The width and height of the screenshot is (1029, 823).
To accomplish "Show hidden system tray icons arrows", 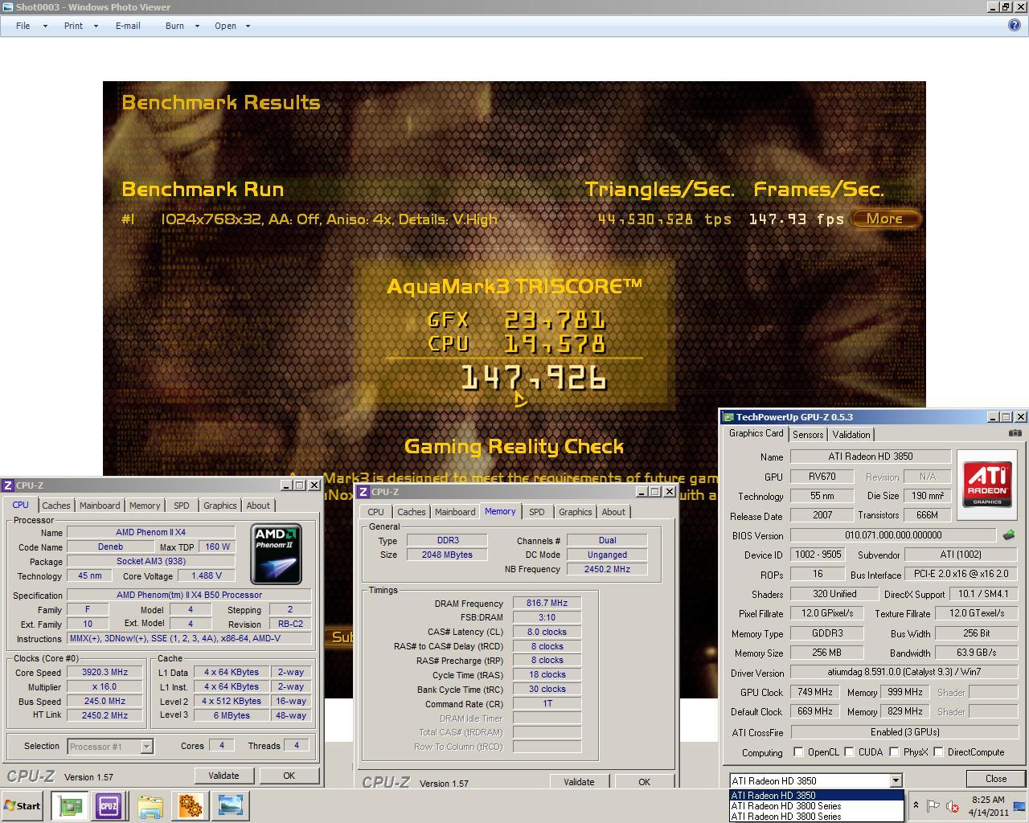I will point(915,805).
